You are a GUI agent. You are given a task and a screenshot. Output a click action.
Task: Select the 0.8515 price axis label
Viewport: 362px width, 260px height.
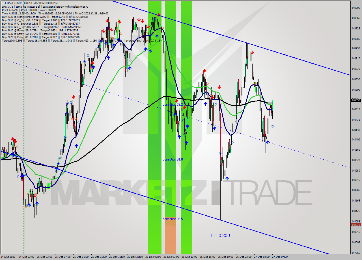pos(356,109)
